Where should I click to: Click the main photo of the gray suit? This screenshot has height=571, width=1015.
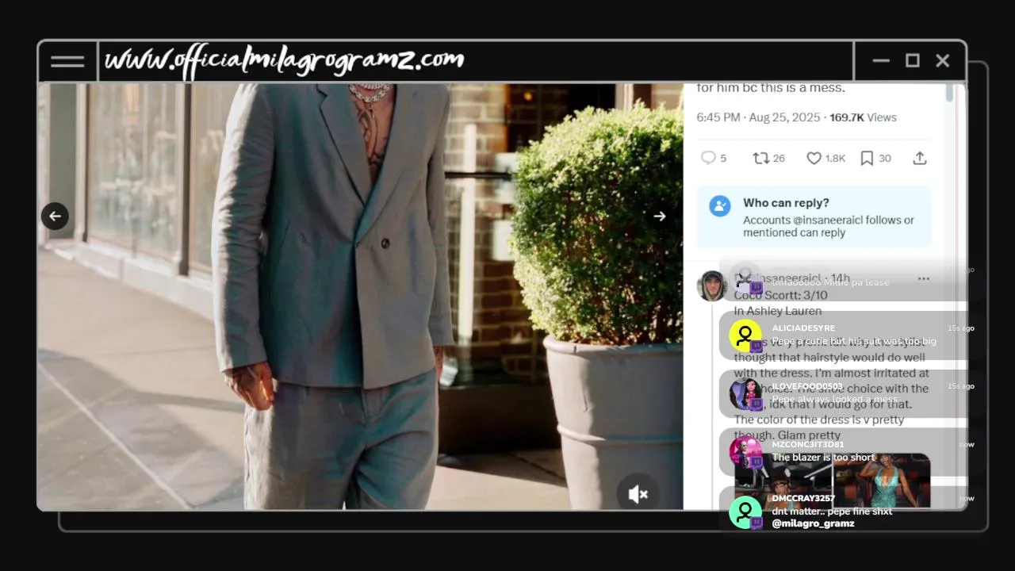360,296
